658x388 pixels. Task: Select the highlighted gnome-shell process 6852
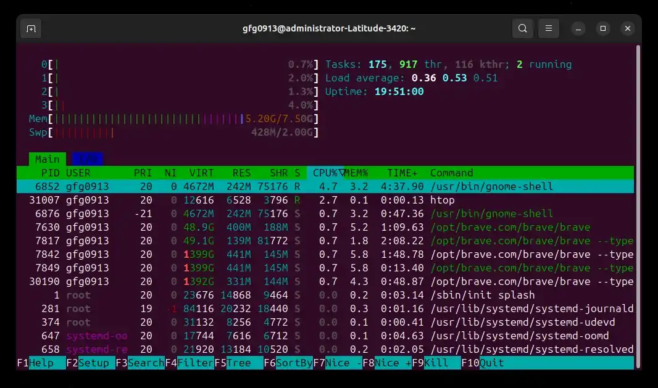click(325, 187)
